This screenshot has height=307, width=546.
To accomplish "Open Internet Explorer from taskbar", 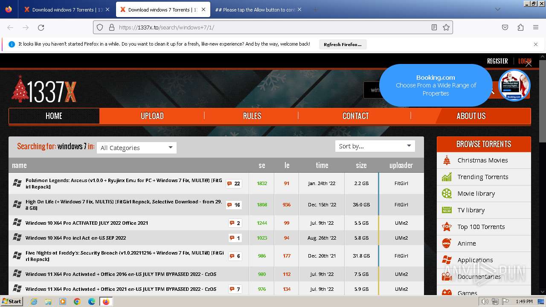I will click(34, 301).
